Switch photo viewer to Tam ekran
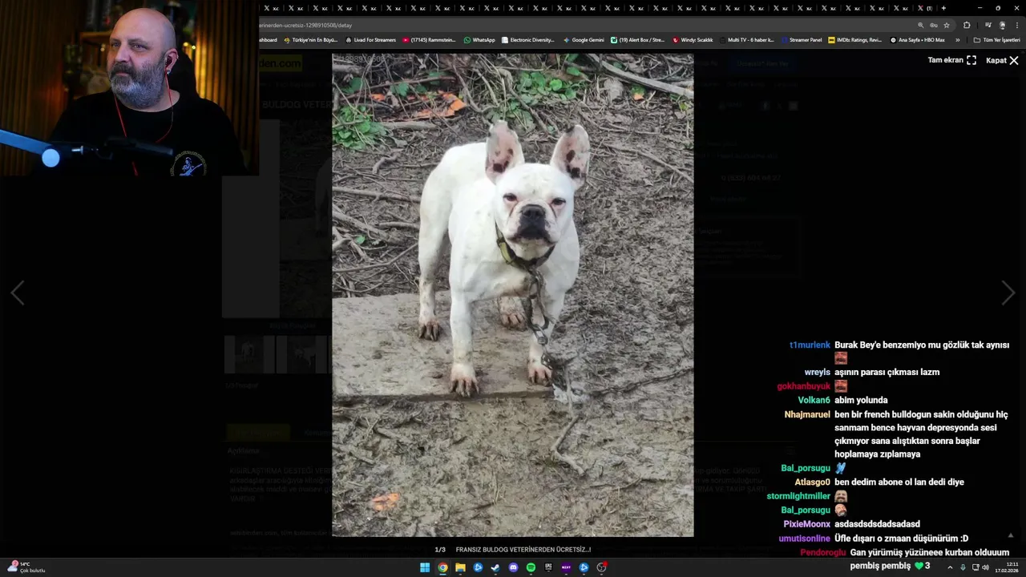The height and width of the screenshot is (577, 1026). coord(952,60)
